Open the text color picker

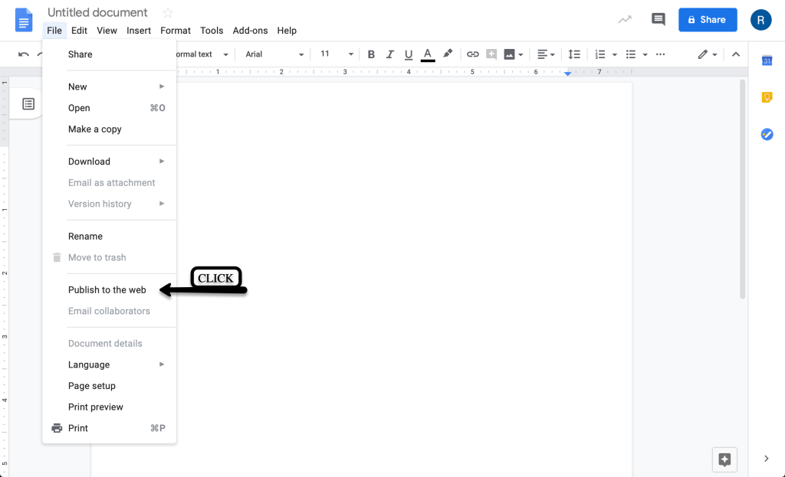point(428,54)
